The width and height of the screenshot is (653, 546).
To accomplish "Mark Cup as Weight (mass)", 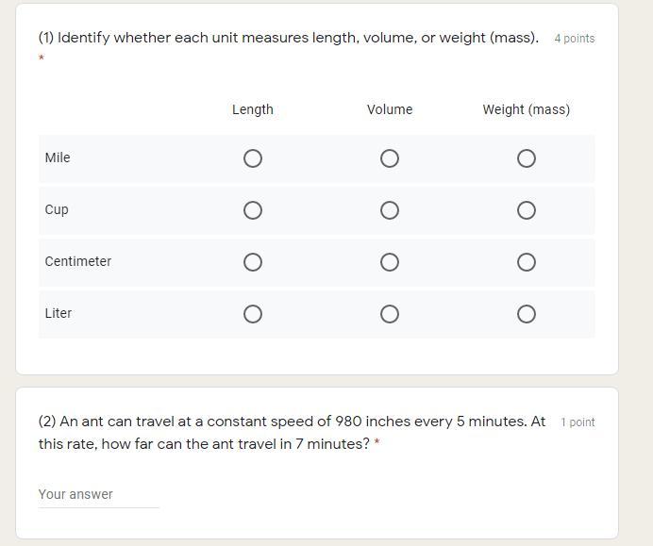I will (527, 210).
